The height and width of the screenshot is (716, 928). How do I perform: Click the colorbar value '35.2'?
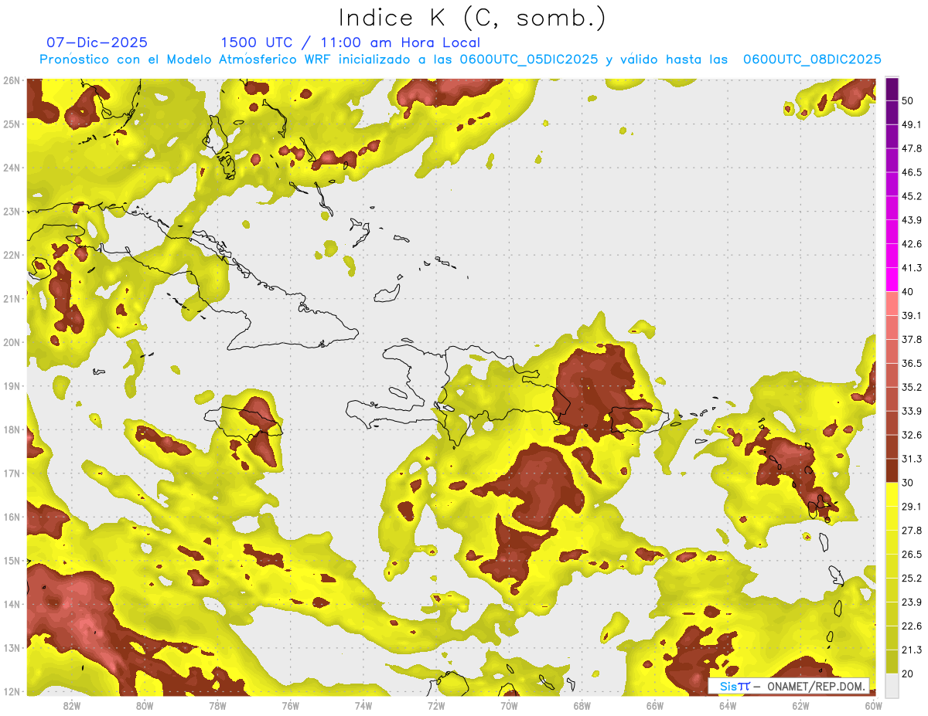click(911, 387)
